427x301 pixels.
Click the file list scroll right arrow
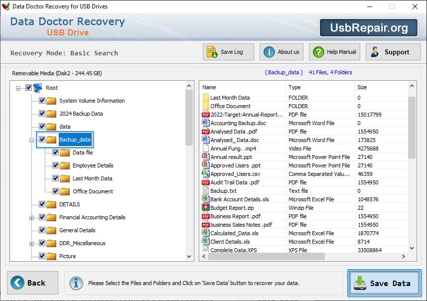tap(404, 256)
